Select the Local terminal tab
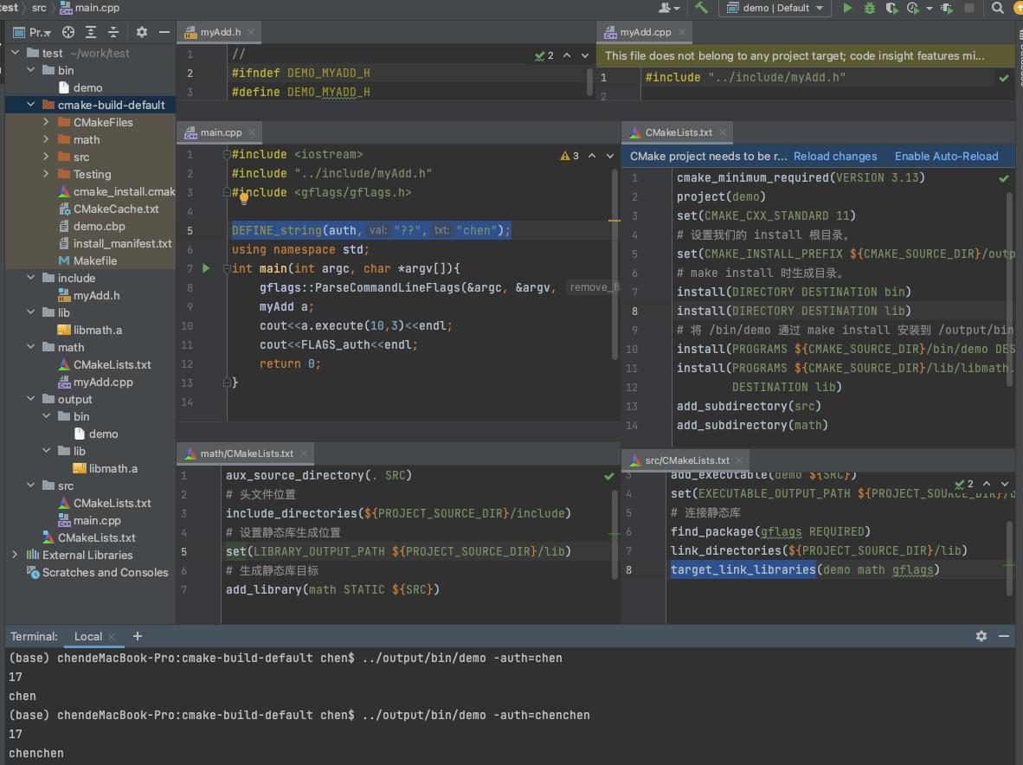1023x765 pixels. [88, 636]
